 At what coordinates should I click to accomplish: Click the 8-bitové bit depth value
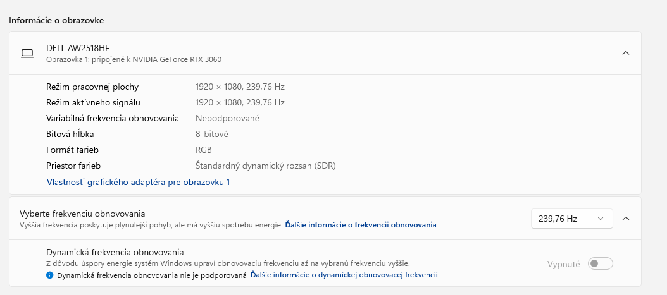(211, 134)
